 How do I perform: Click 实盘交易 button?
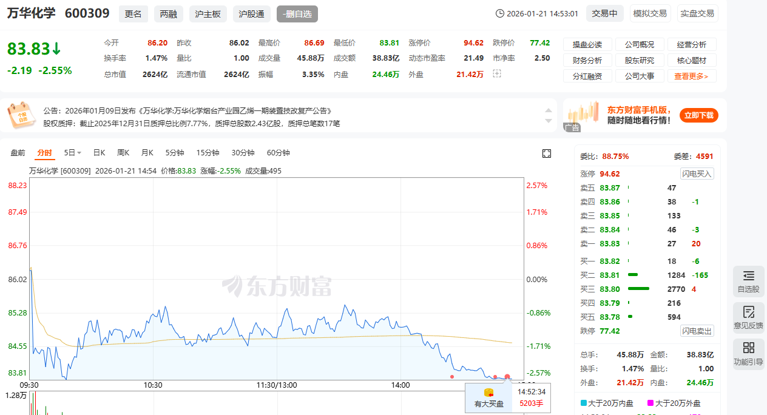click(697, 13)
